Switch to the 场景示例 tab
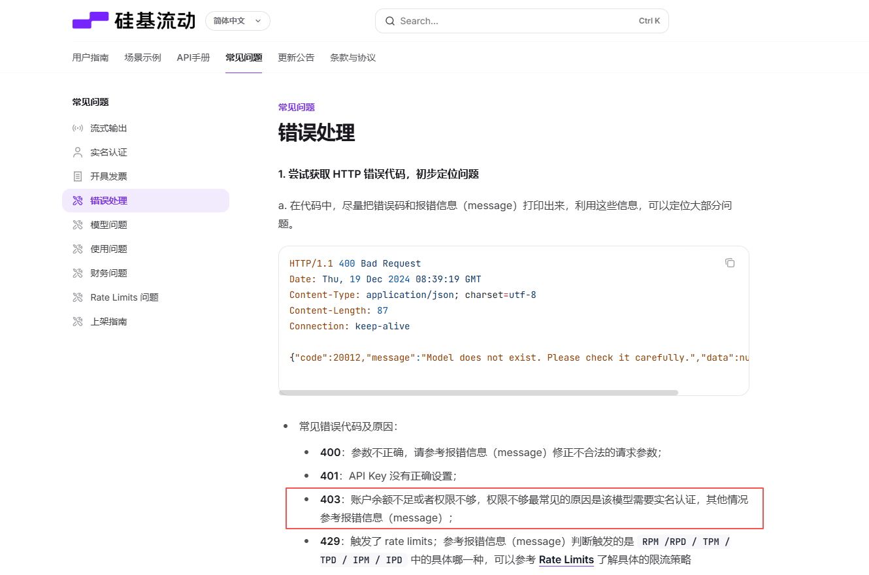The width and height of the screenshot is (869, 575). (142, 57)
